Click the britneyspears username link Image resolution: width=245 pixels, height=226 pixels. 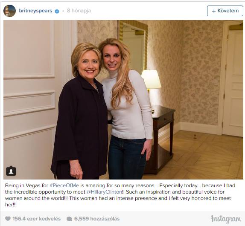(x=35, y=11)
